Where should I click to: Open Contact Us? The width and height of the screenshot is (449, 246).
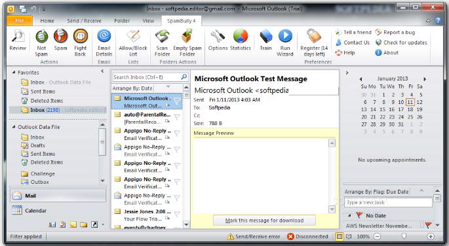click(353, 43)
